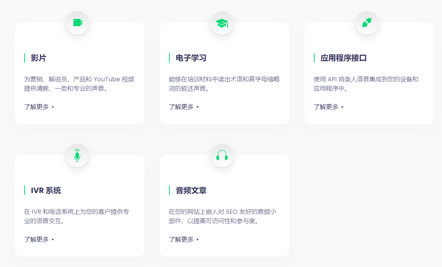
Task: Select the headphones icon above 音频文章
Action: (222, 156)
